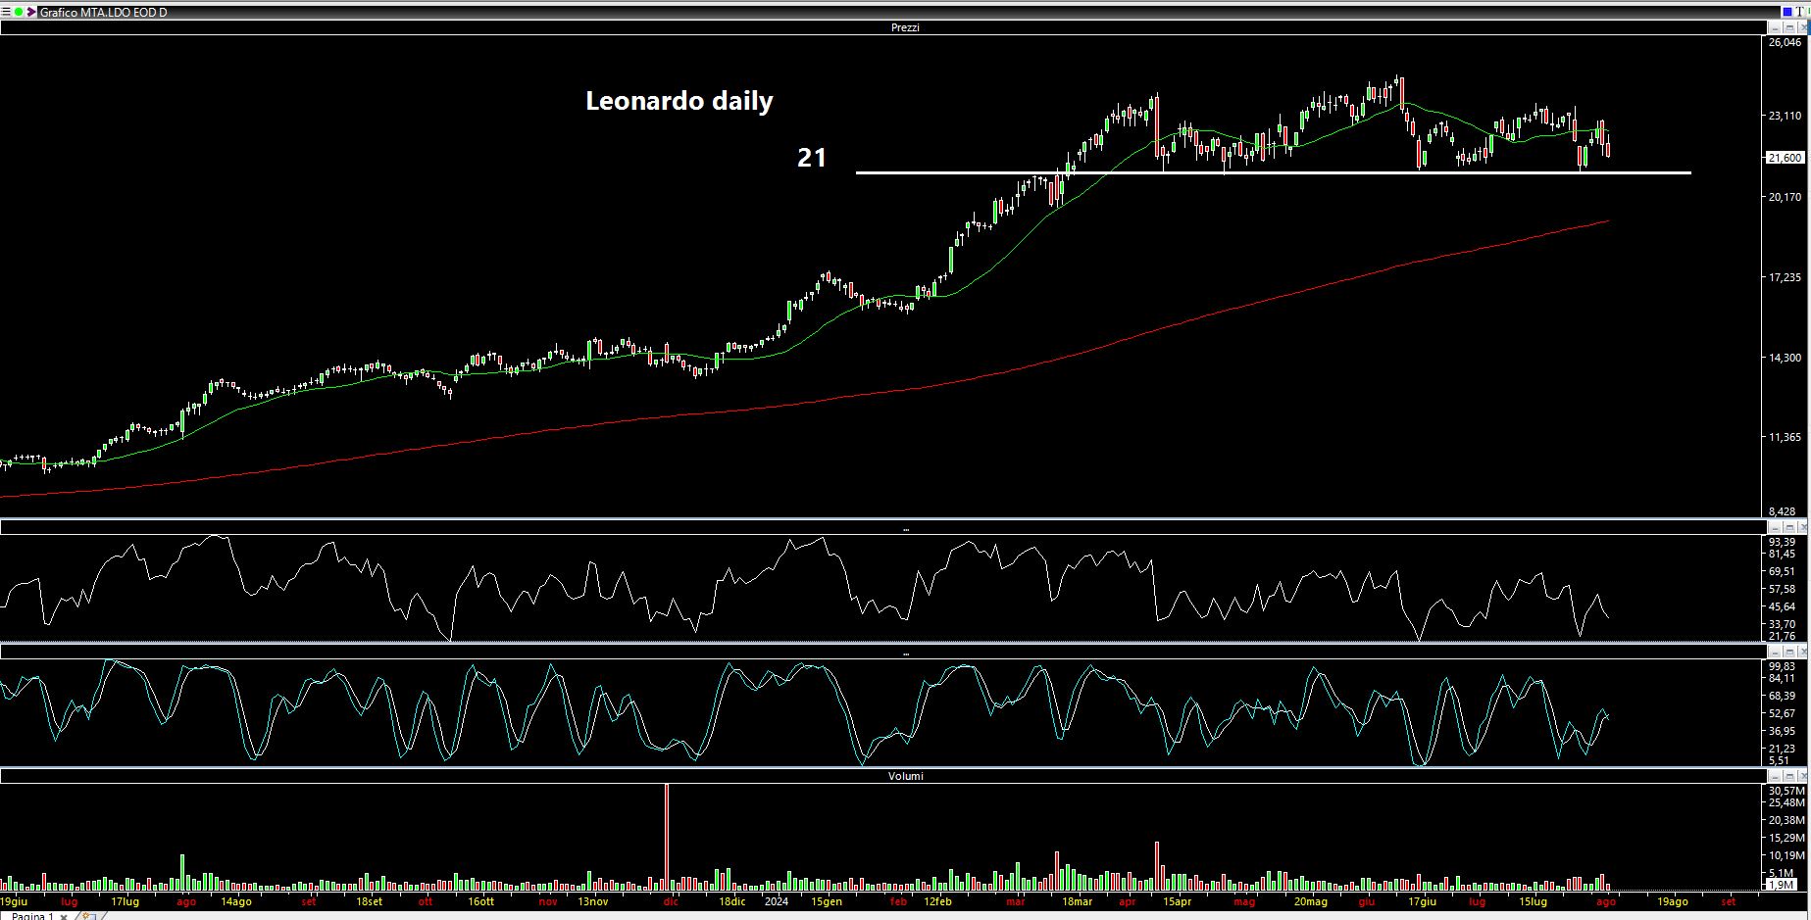Viewport: 1811px width, 920px height.
Task: Select the text T tool icon
Action: click(x=1802, y=12)
